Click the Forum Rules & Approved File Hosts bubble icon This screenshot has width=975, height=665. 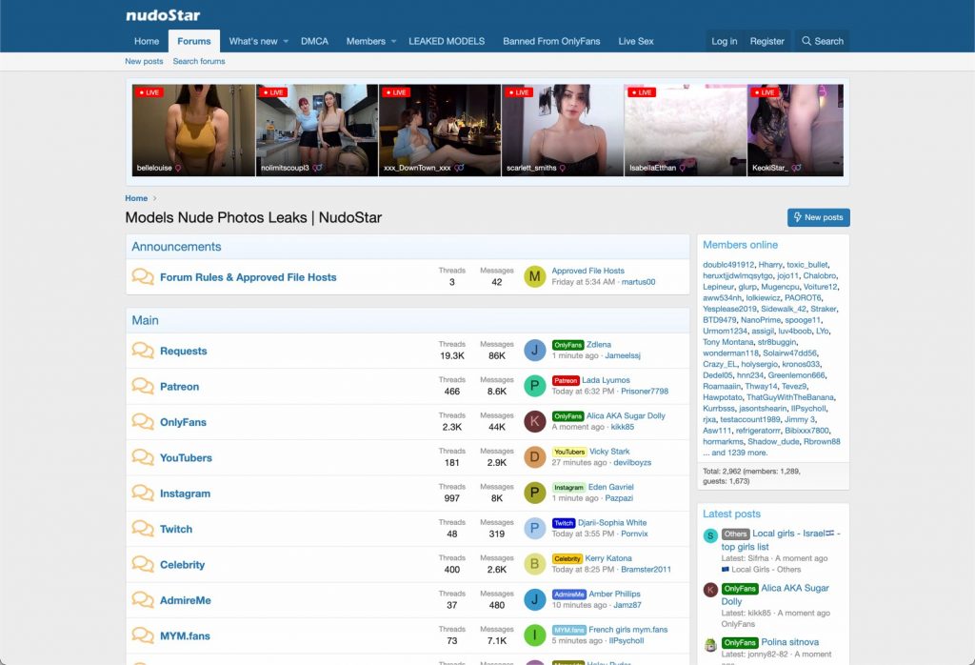143,277
